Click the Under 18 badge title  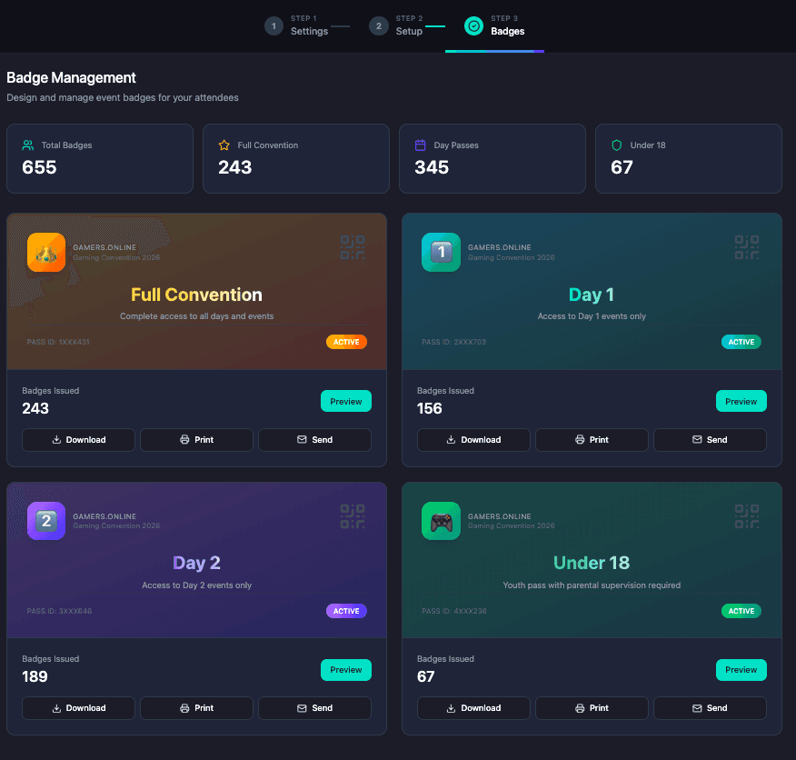tap(592, 563)
